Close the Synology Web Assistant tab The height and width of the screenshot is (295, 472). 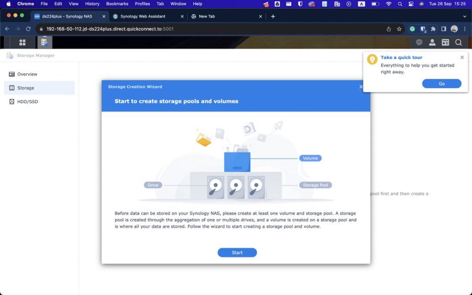tap(182, 16)
